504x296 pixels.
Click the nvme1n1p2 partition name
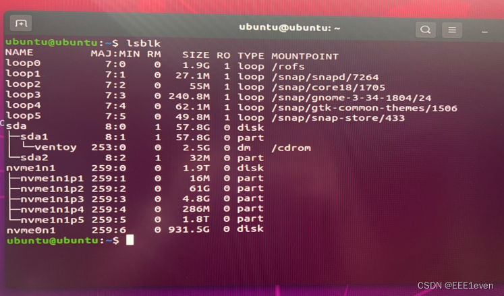tap(52, 189)
